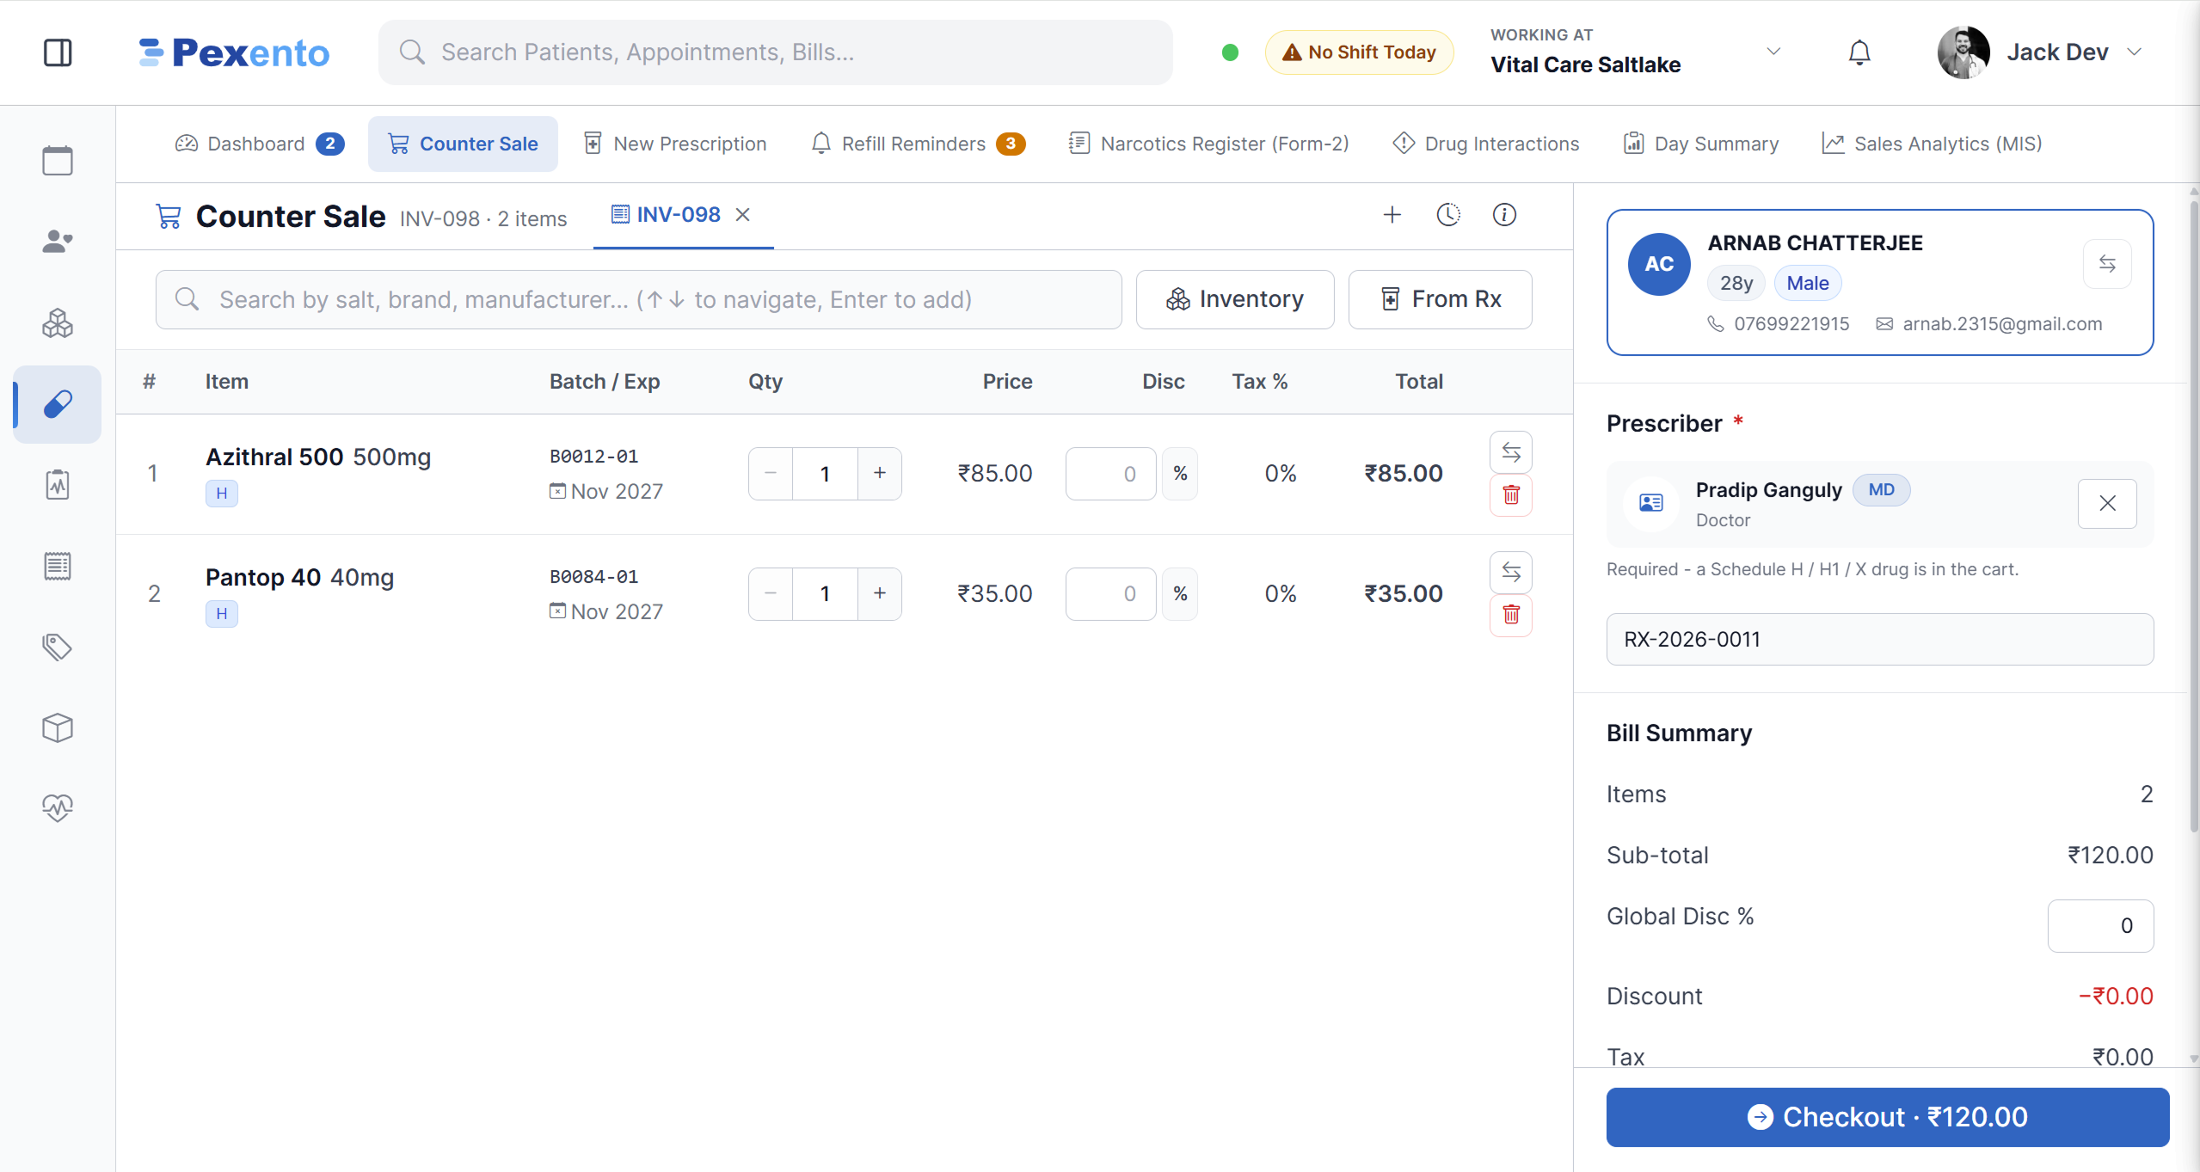Click Pantop 40 discount field
Screen dimensions: 2200x1172
pos(1110,594)
